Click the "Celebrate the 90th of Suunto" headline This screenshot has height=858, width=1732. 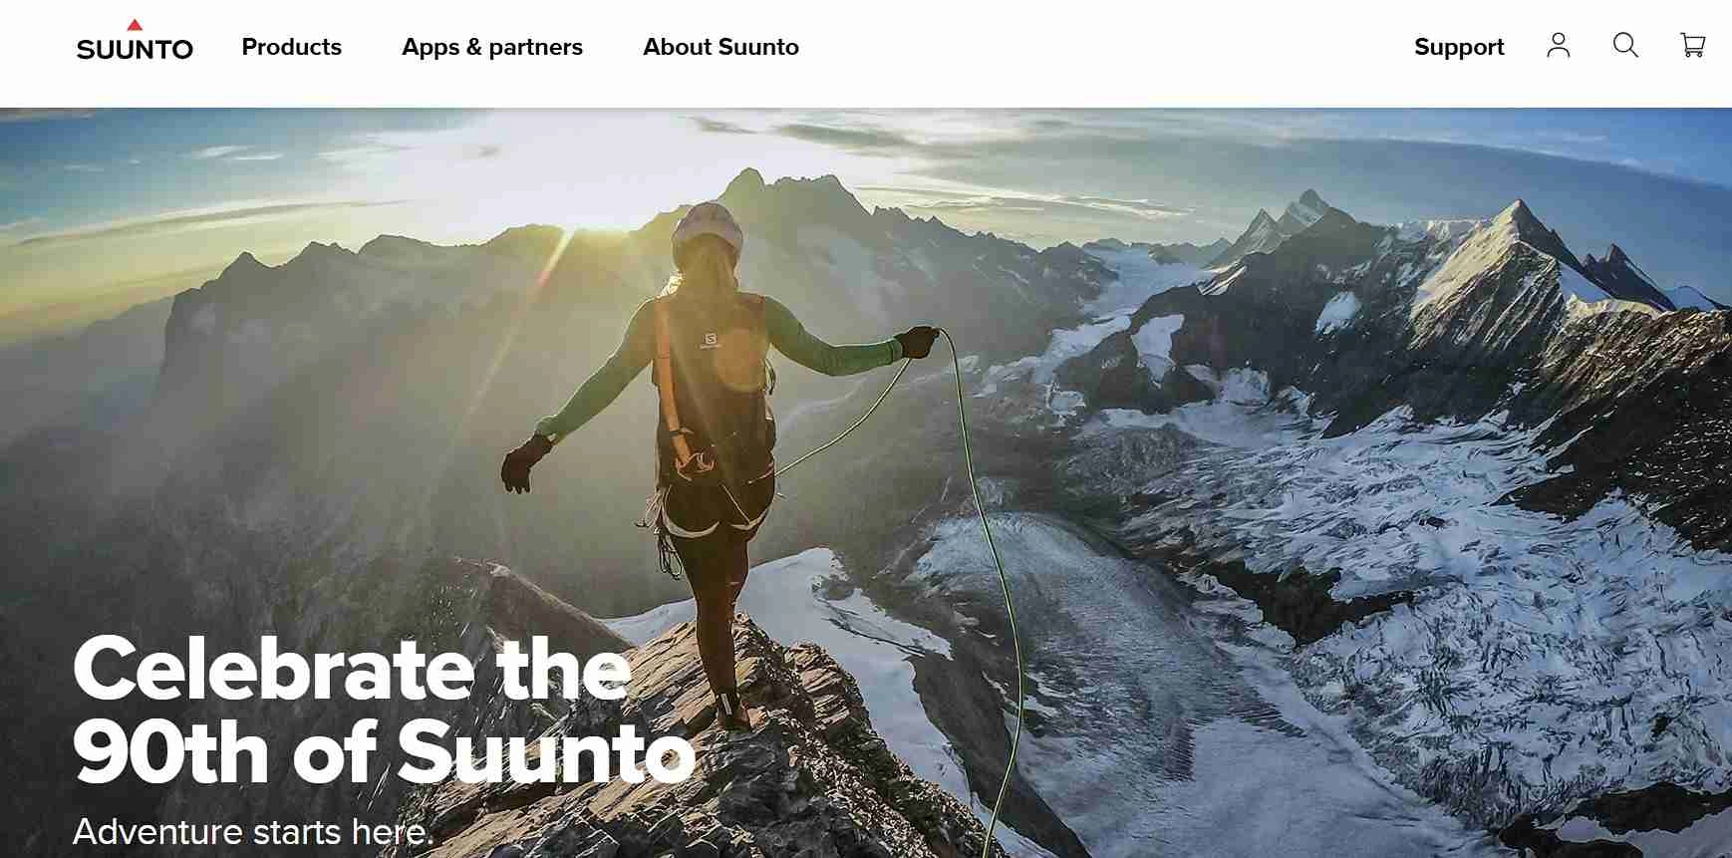pos(384,711)
